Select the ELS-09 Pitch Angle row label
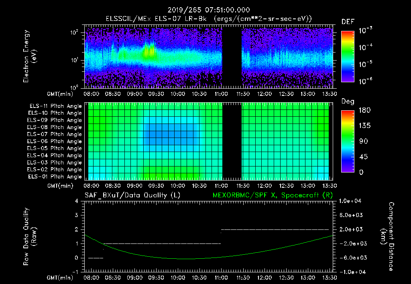 (55, 120)
